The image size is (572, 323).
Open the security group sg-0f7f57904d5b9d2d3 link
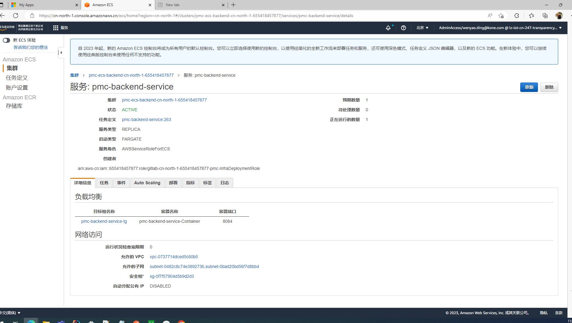(172, 276)
